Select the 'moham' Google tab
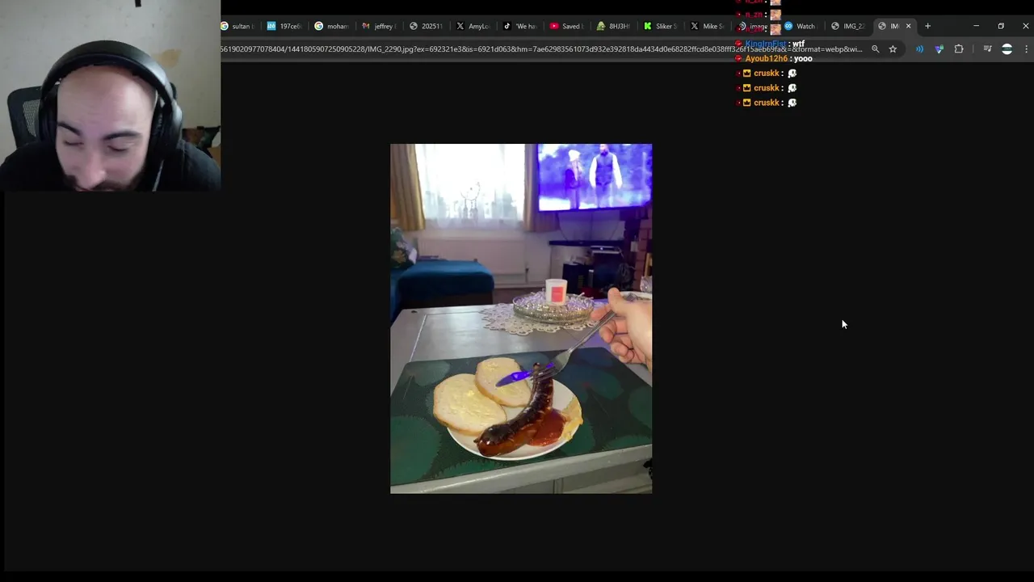 332,26
